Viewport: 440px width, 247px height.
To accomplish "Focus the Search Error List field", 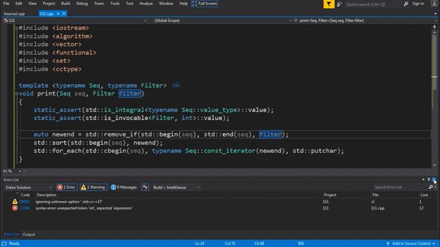I will (x=400, y=187).
